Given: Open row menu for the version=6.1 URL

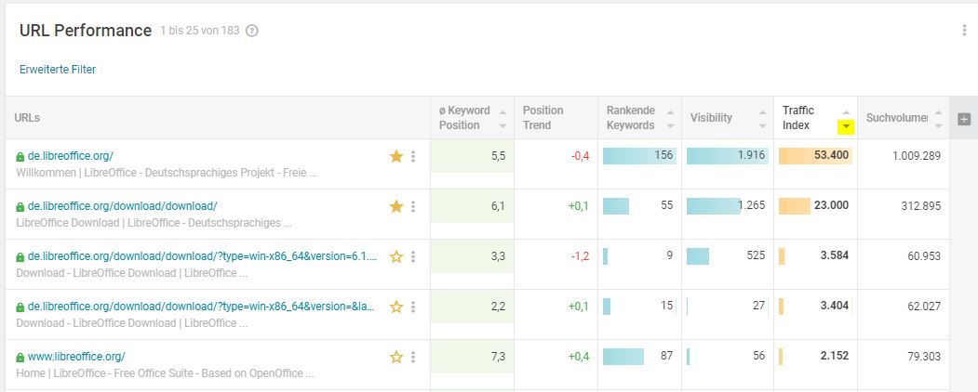Looking at the screenshot, I should point(413,256).
